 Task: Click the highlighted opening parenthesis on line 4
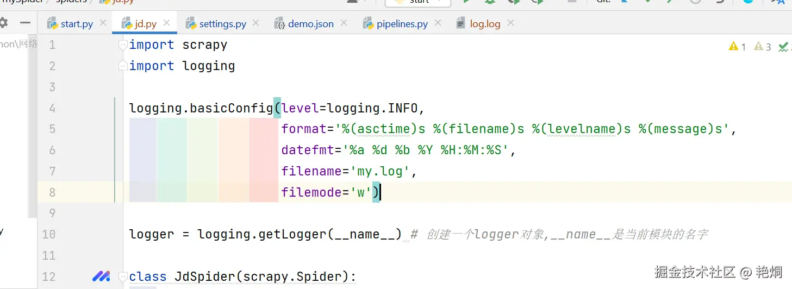click(x=277, y=108)
